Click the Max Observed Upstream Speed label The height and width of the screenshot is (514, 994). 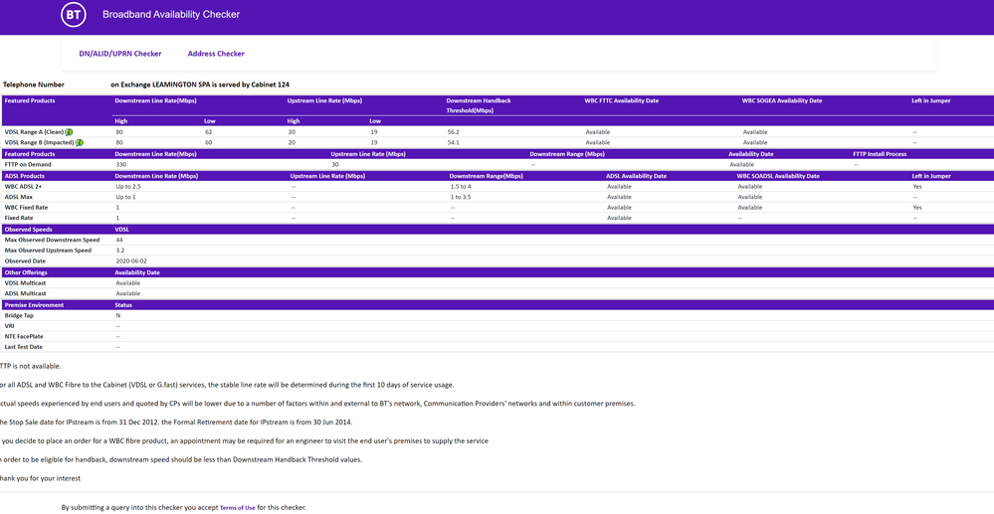[x=48, y=251]
